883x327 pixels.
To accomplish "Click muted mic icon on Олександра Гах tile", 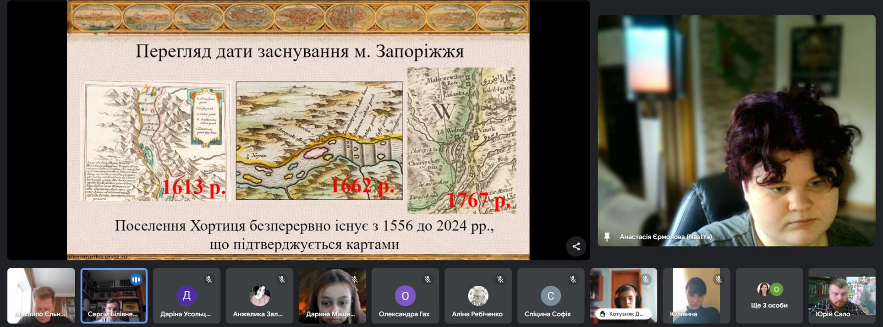I will pyautogui.click(x=427, y=279).
